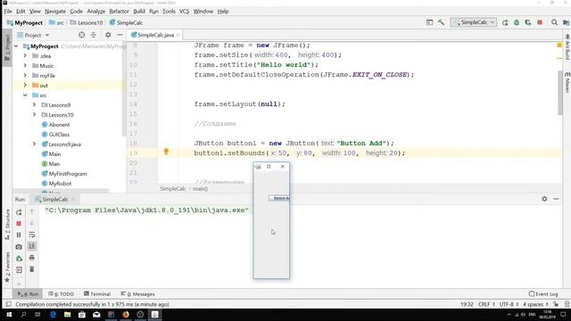
Task: Click main() in the editor breadcrumb
Action: pos(200,188)
